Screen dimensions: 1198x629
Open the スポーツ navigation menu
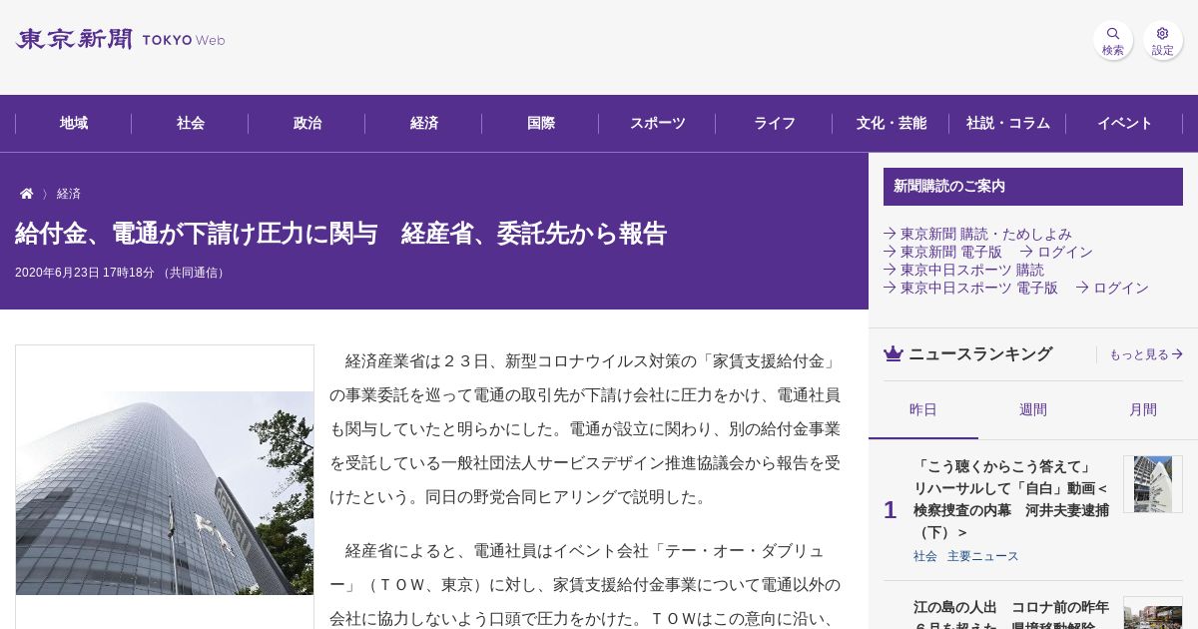(x=658, y=124)
